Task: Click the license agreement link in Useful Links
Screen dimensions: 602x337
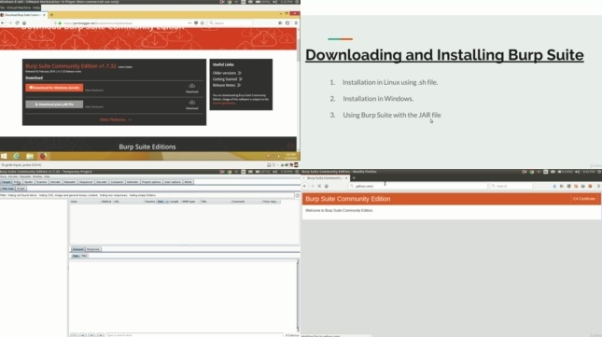Action: click(x=224, y=104)
